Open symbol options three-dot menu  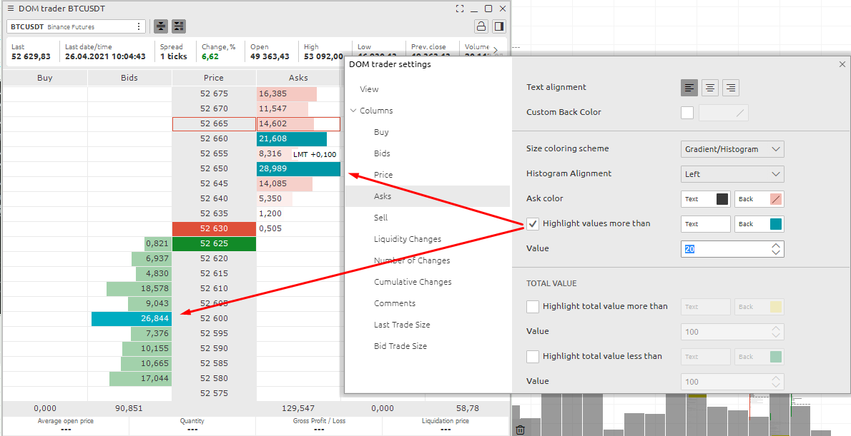point(139,26)
